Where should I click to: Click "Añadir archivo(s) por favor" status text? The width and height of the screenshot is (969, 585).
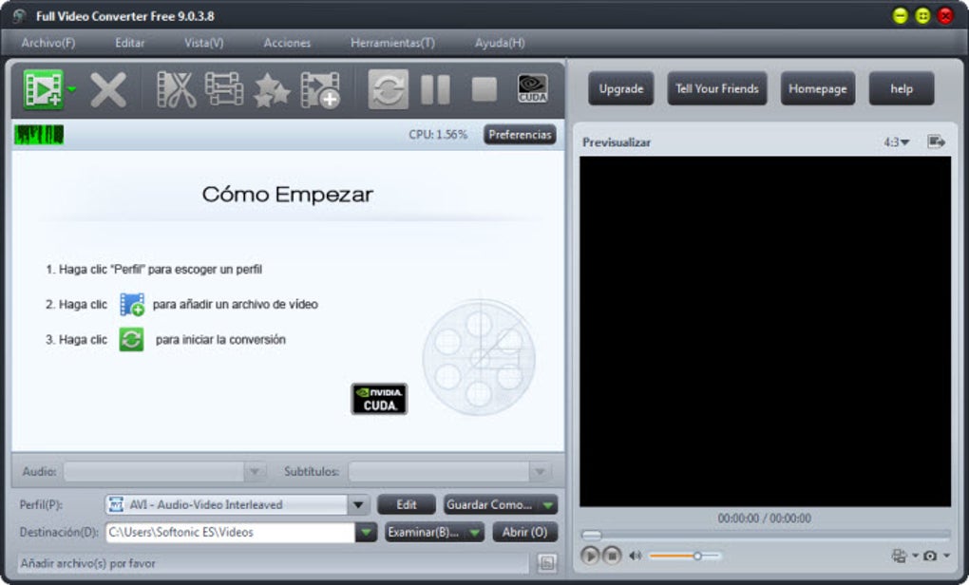click(87, 563)
